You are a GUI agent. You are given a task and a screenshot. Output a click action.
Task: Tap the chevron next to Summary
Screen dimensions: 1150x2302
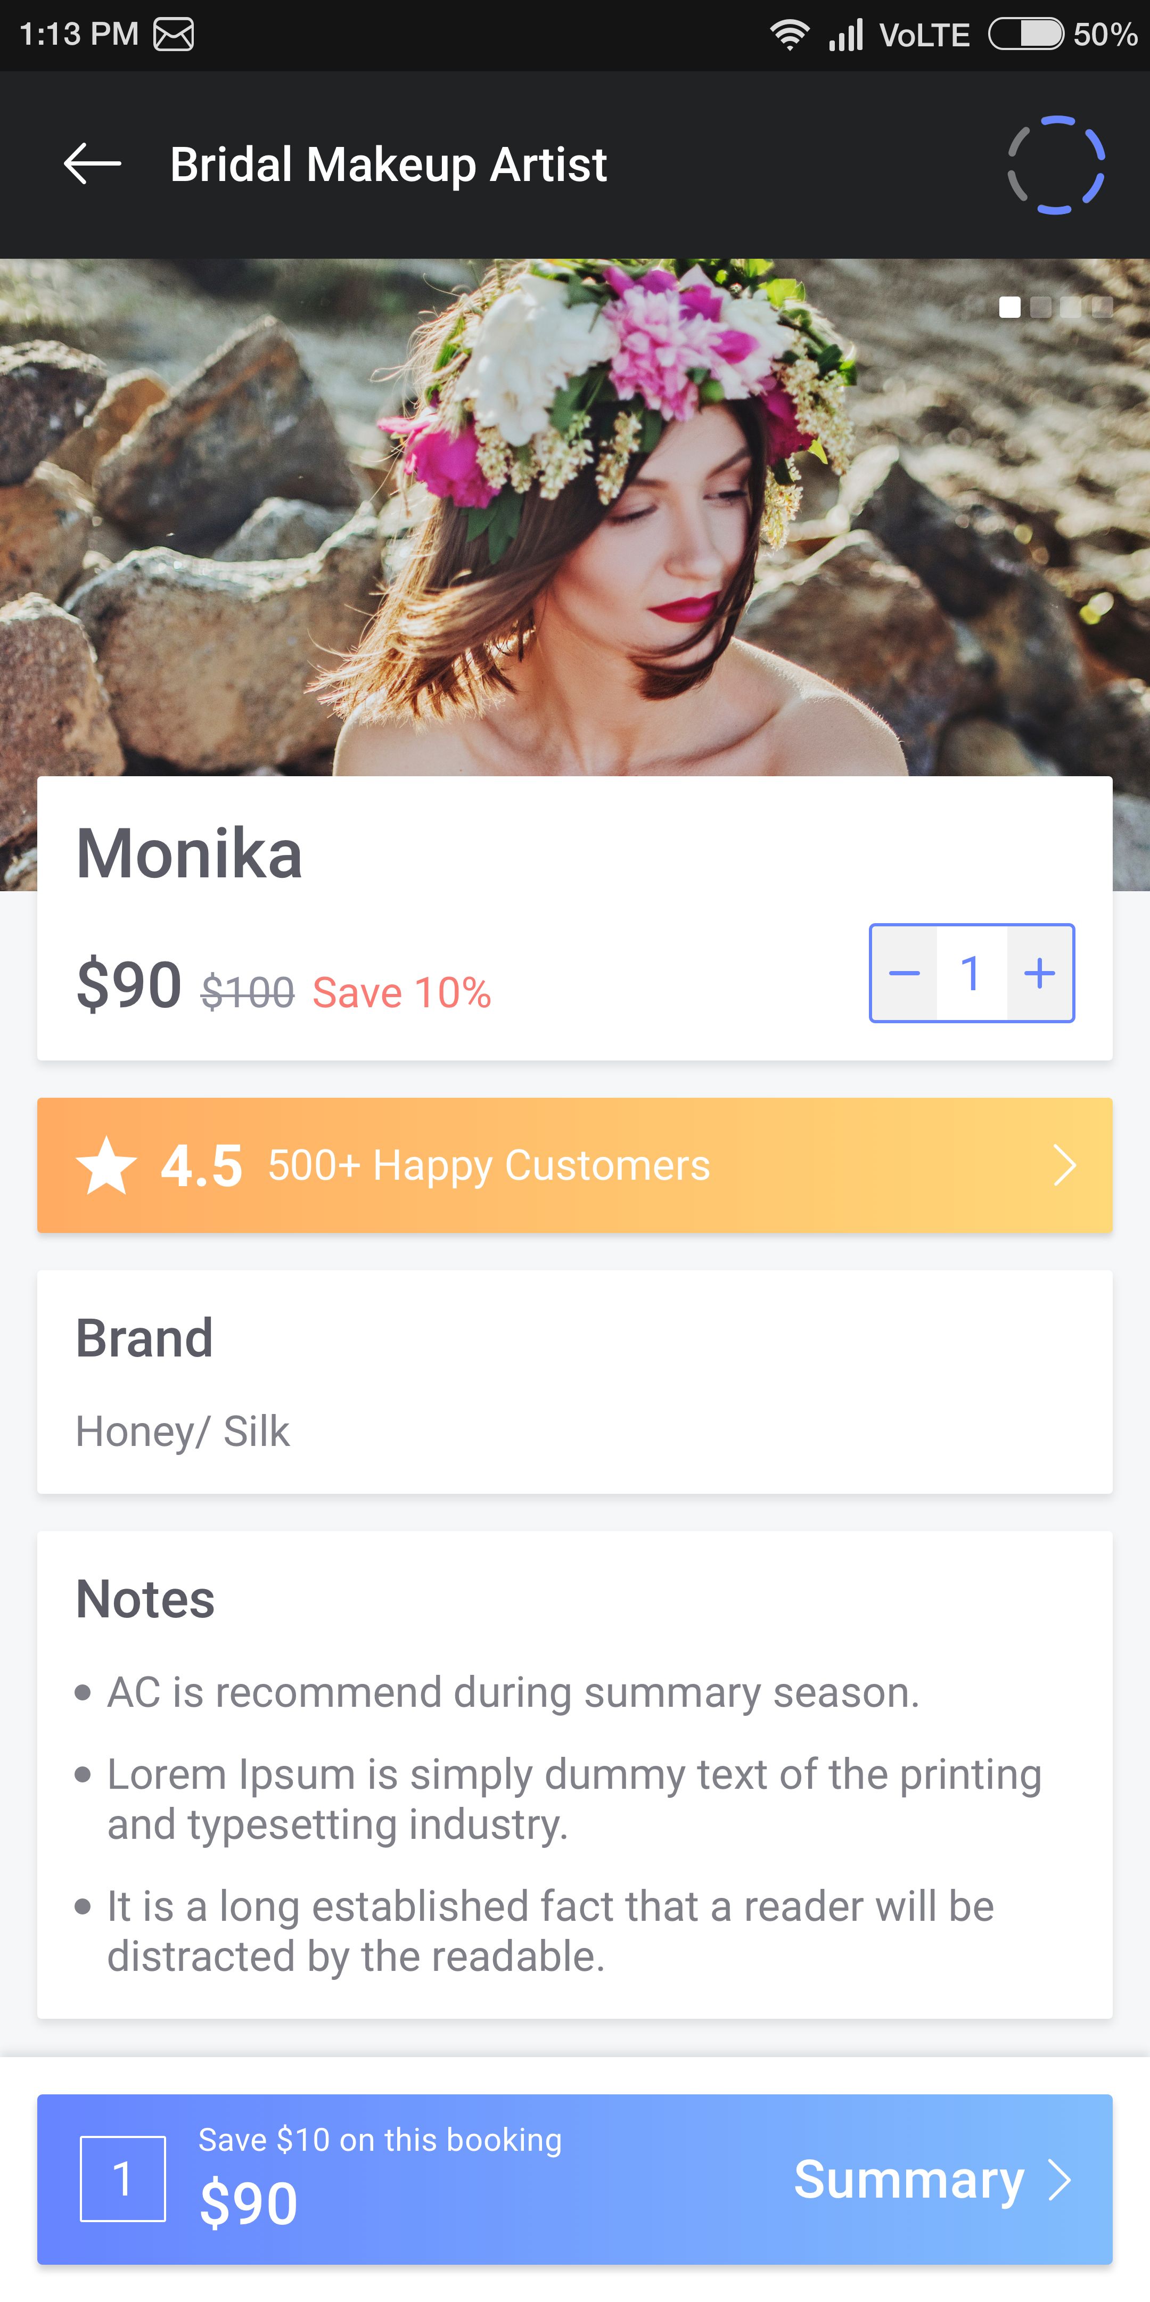[1061, 2180]
